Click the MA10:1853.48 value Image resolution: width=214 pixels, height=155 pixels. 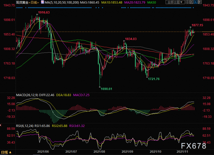pos(112,2)
